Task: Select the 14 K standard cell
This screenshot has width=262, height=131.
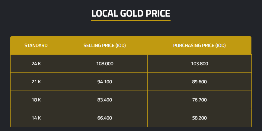Action: click(x=36, y=118)
